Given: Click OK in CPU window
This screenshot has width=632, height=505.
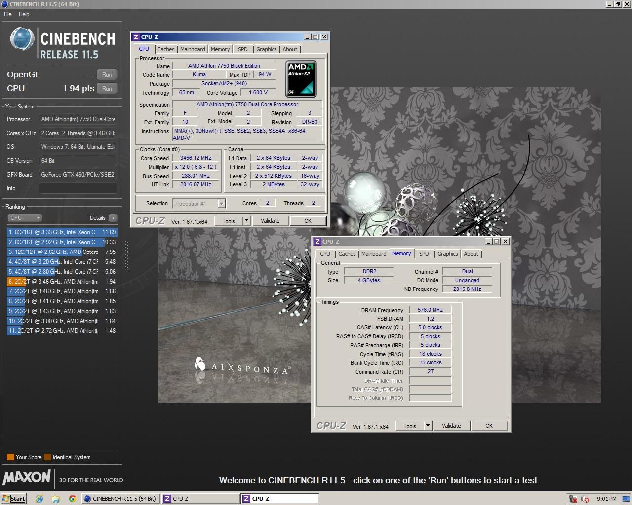Looking at the screenshot, I should coord(308,221).
